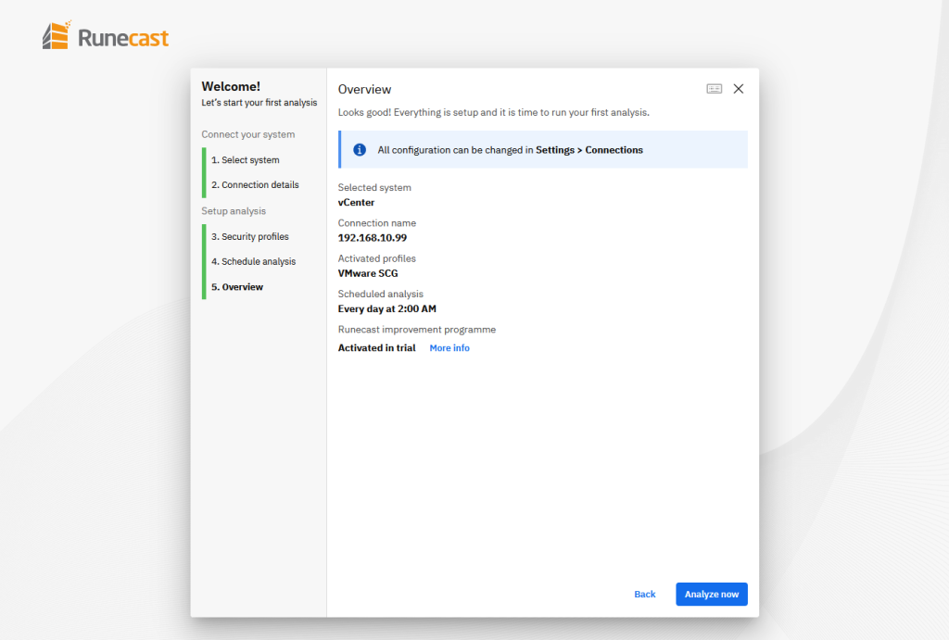Click the Runecast logo
The width and height of the screenshot is (949, 640).
pyautogui.click(x=106, y=36)
